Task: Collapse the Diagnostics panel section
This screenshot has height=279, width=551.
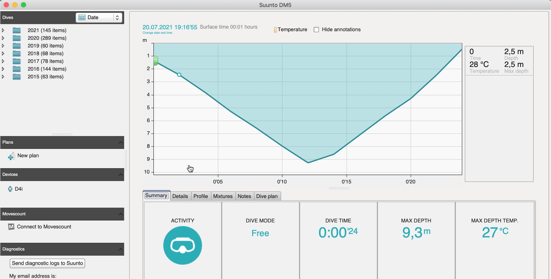Action: point(121,249)
